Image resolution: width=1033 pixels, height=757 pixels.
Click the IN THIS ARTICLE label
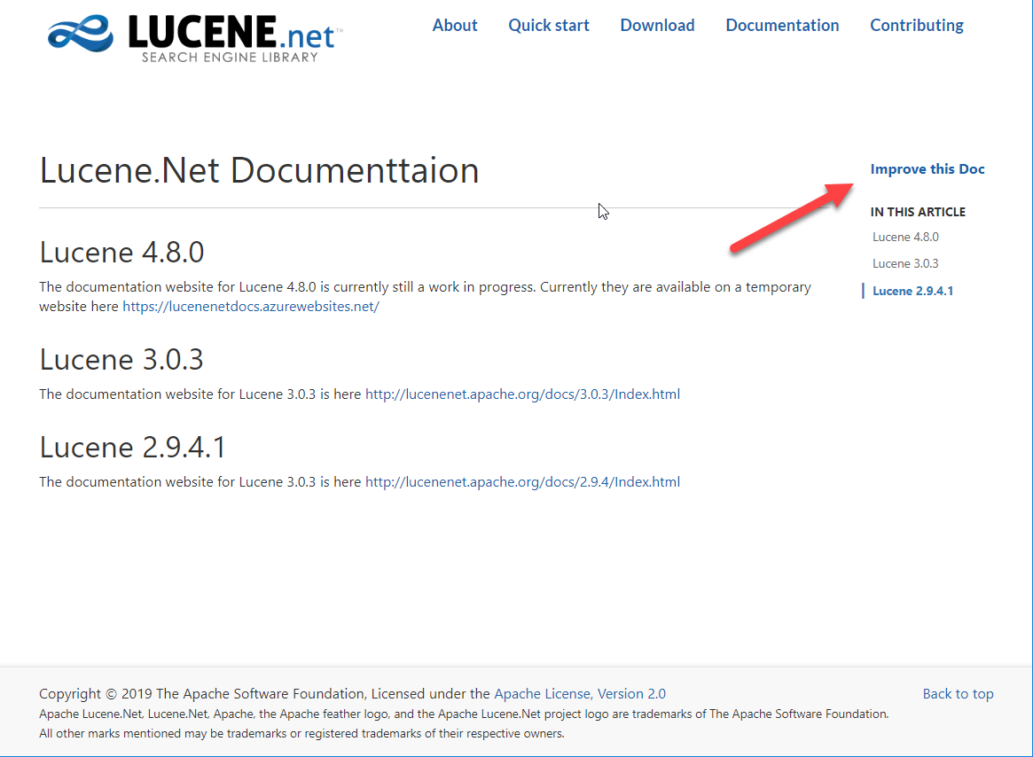tap(918, 212)
